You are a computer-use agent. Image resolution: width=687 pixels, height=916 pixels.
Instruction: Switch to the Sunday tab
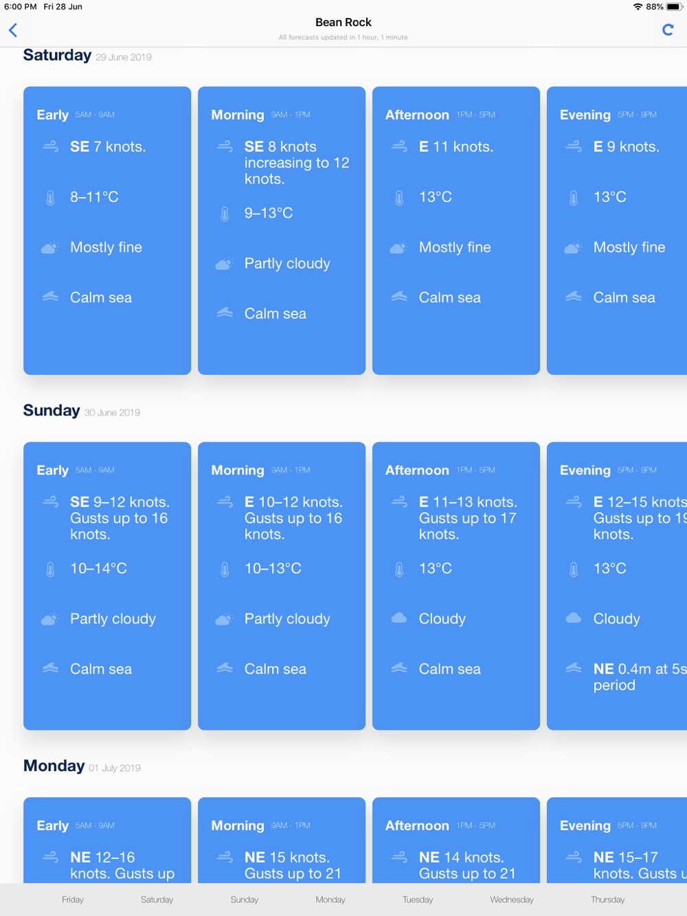pos(245,900)
